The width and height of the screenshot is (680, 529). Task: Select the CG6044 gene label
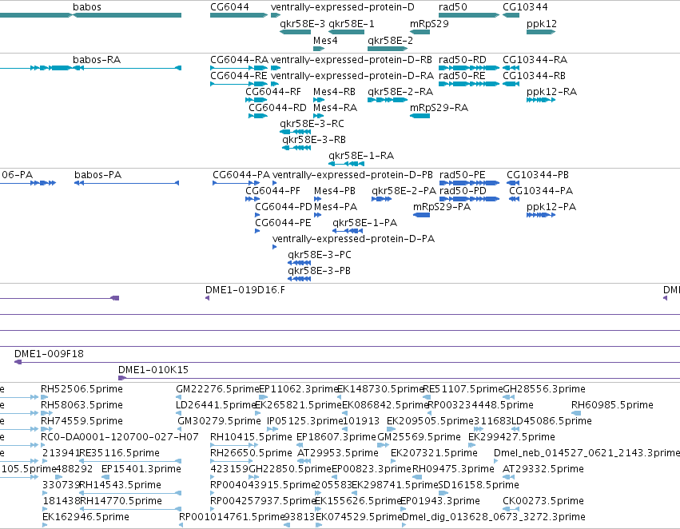click(229, 7)
